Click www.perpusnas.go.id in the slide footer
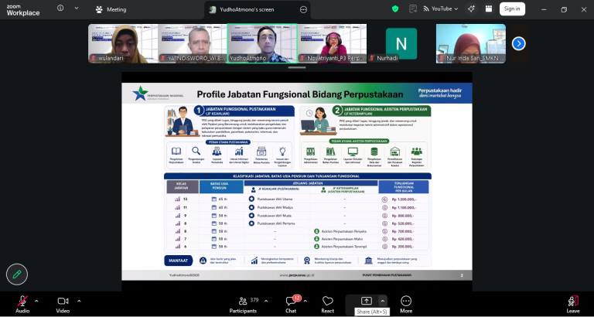Viewport: 594px width, 317px height. (297, 275)
